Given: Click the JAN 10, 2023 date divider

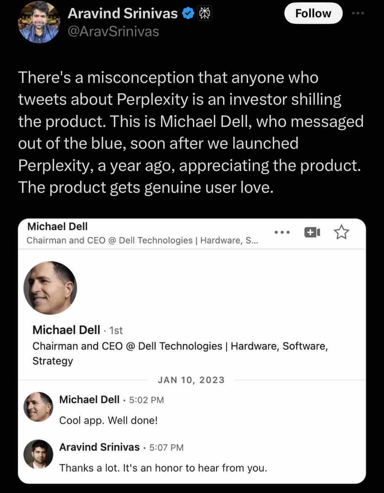Looking at the screenshot, I should (x=191, y=380).
